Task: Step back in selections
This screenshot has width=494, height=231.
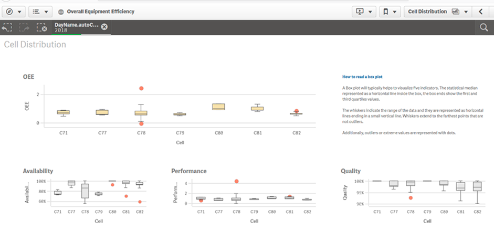Action: pos(7,27)
